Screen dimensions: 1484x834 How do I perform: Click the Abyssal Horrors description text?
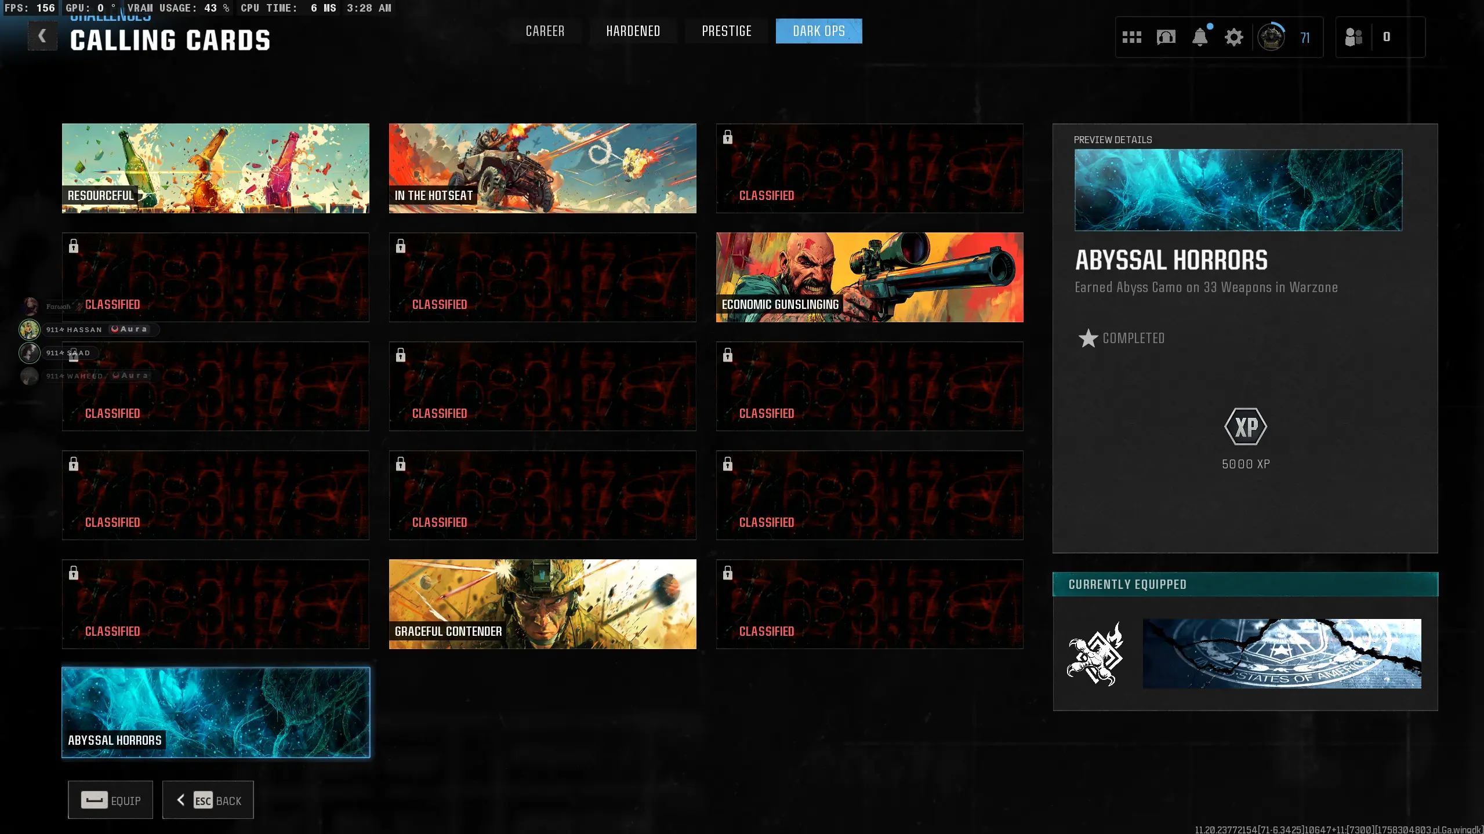pos(1206,287)
